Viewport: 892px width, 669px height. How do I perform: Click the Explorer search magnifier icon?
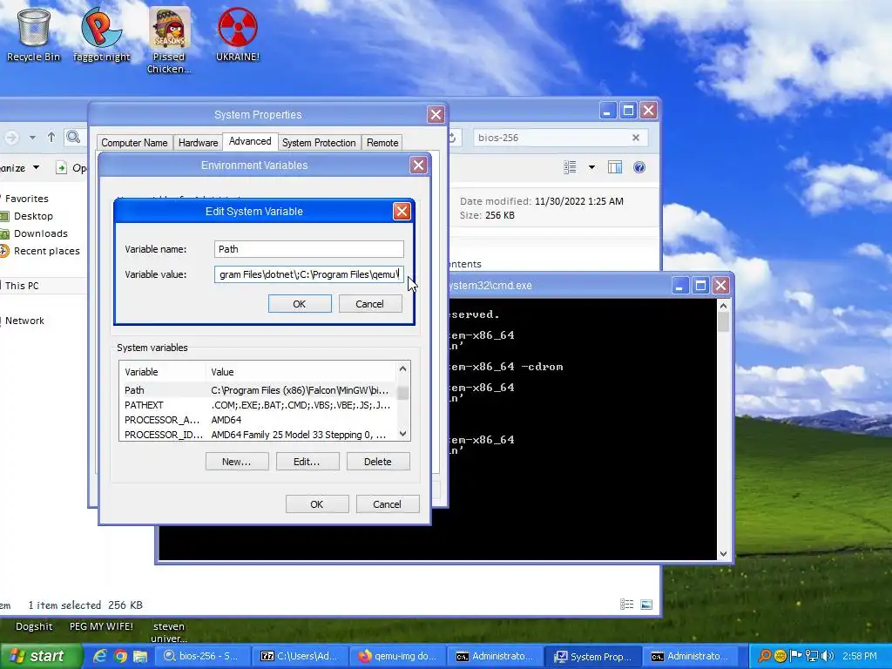73,137
